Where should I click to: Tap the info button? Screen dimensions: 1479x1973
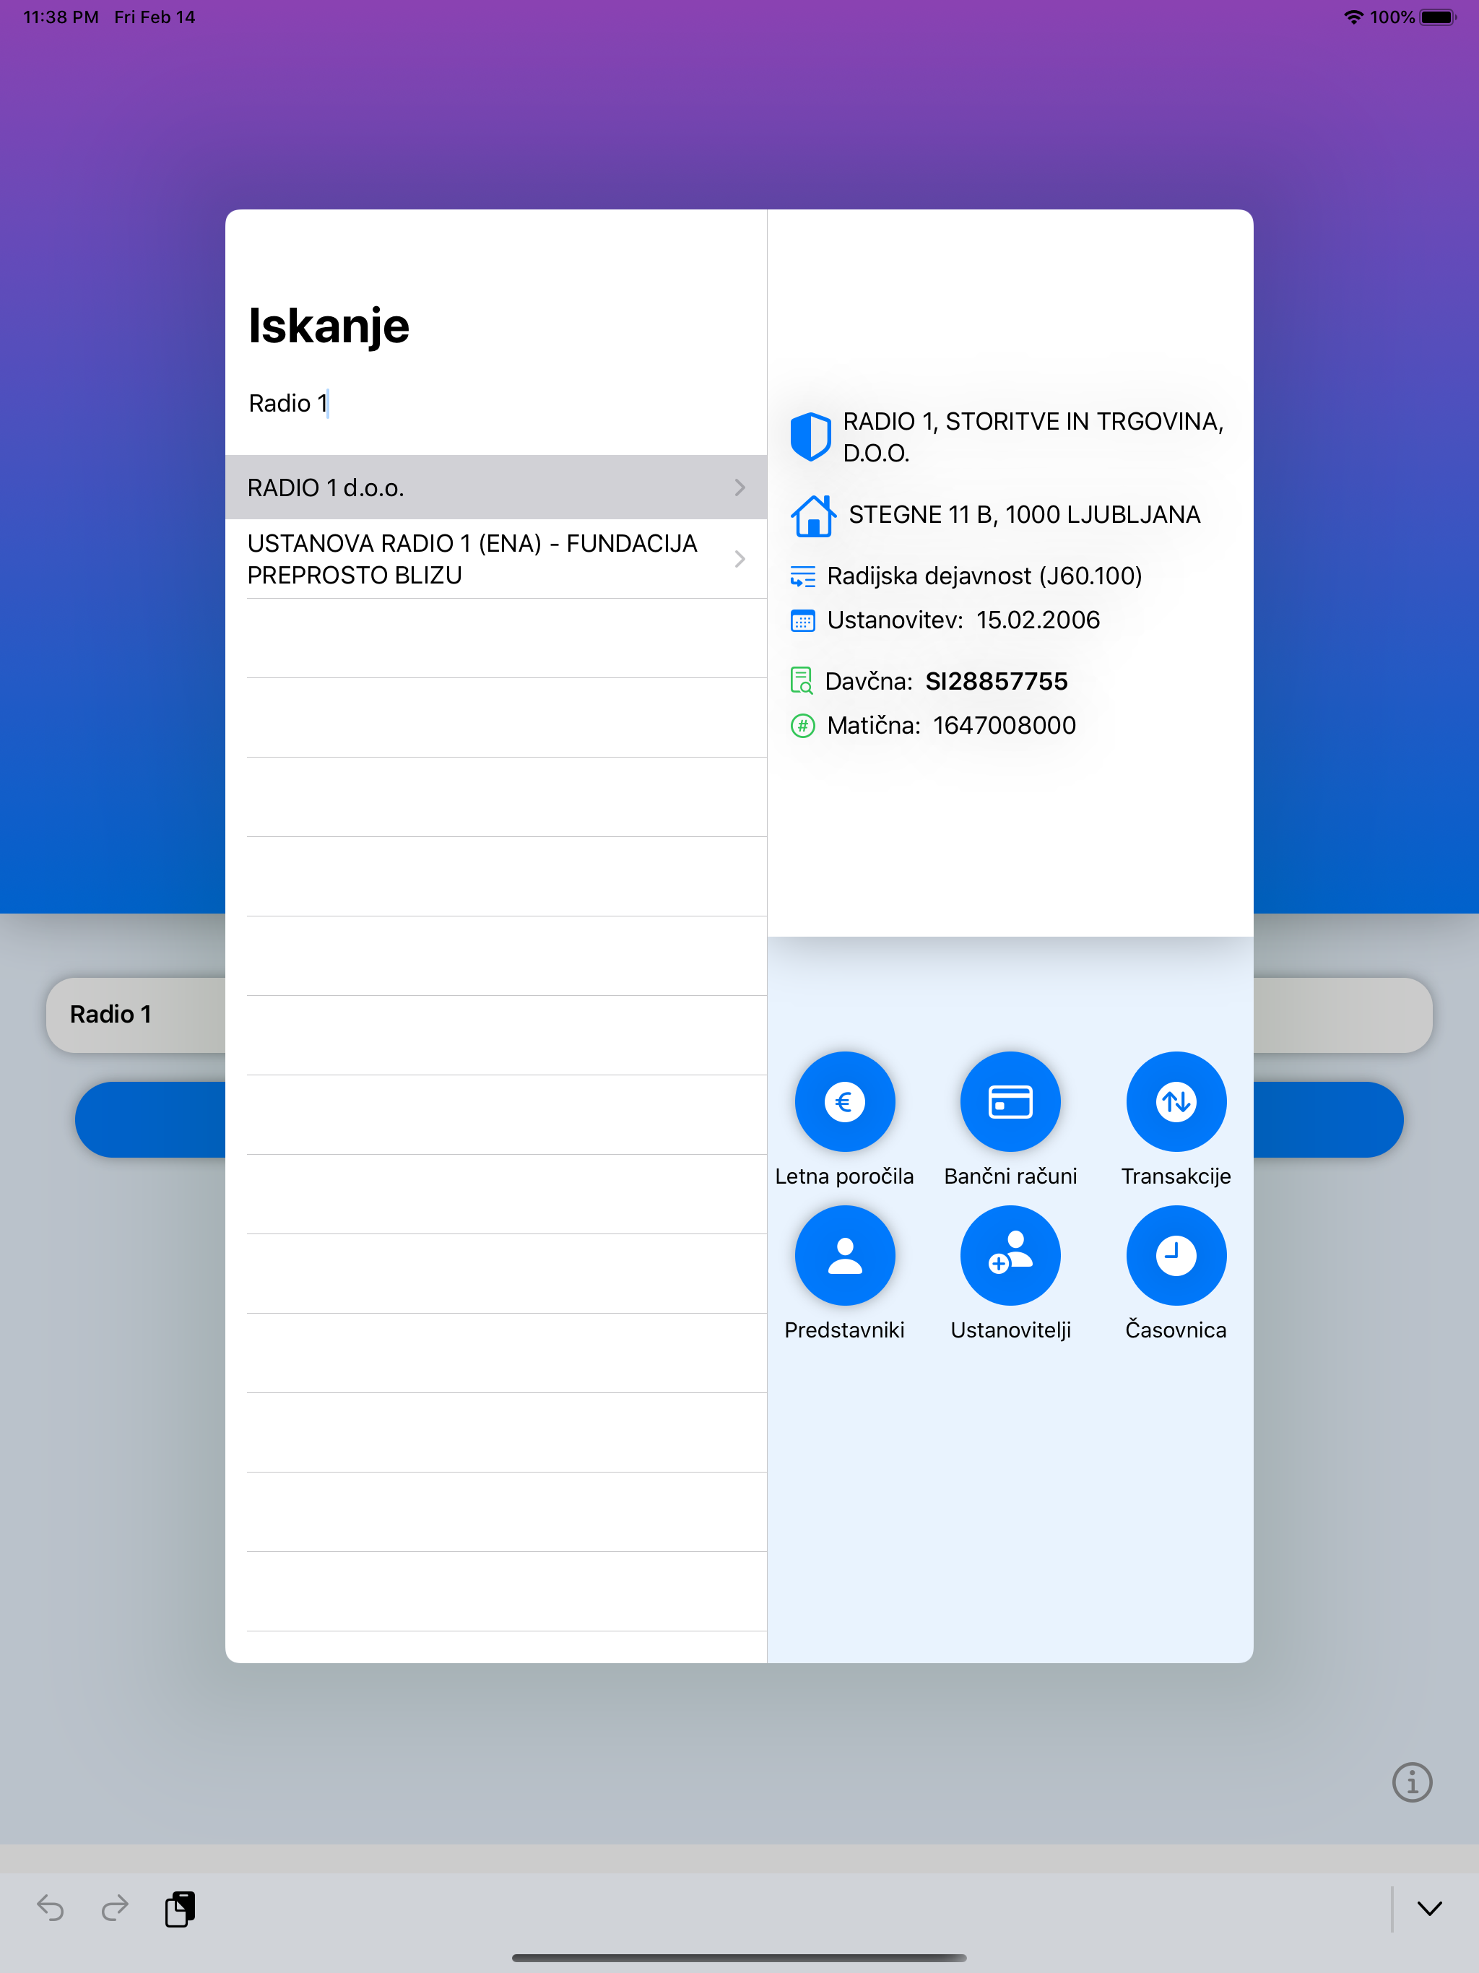click(x=1411, y=1782)
